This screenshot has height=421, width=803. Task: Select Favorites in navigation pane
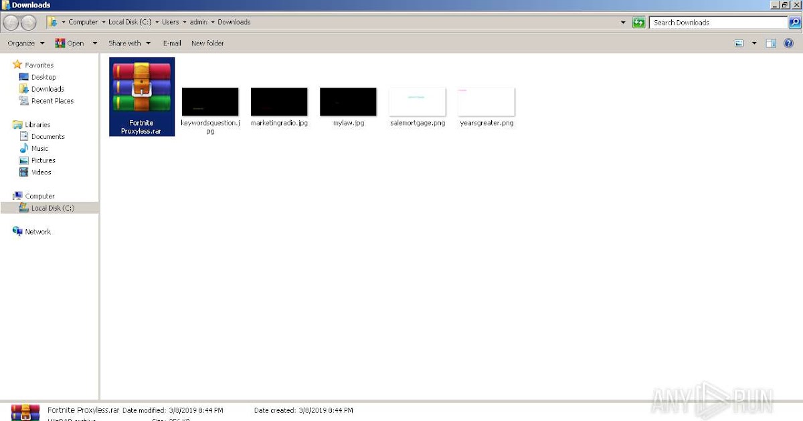tap(39, 65)
